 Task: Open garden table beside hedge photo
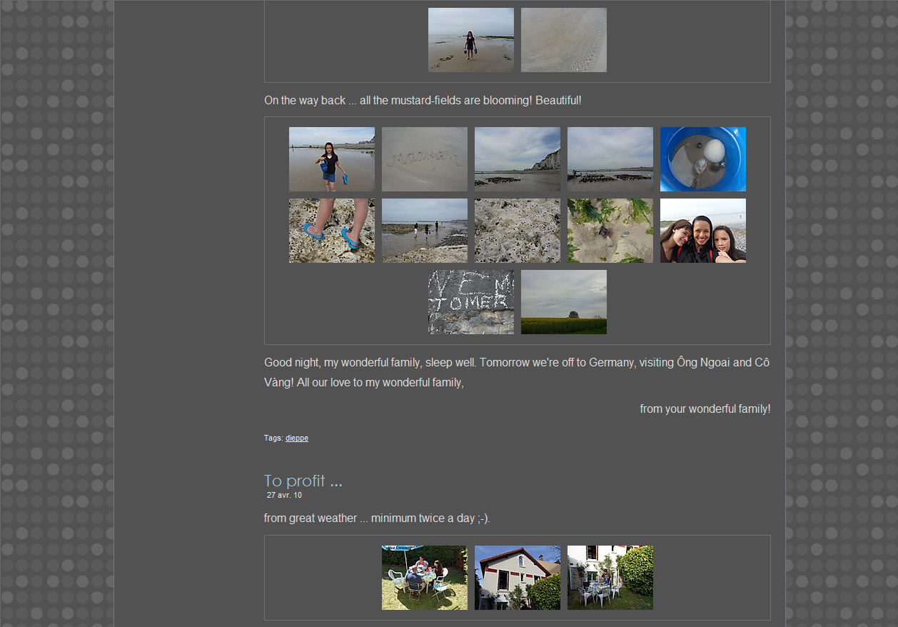(x=610, y=578)
